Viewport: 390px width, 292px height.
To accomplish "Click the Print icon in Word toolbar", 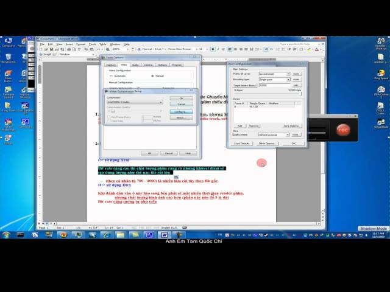I will tap(69, 49).
